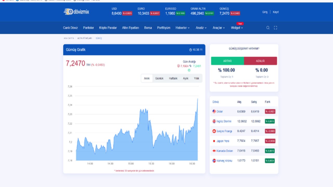Click the US flag Dolar icon
The width and height of the screenshot is (333, 187).
click(x=214, y=111)
